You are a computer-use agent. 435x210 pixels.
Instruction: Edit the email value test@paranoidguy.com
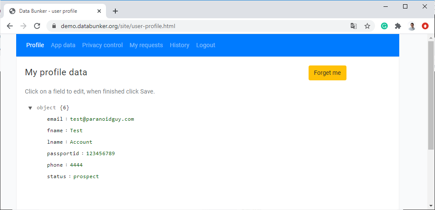point(102,119)
